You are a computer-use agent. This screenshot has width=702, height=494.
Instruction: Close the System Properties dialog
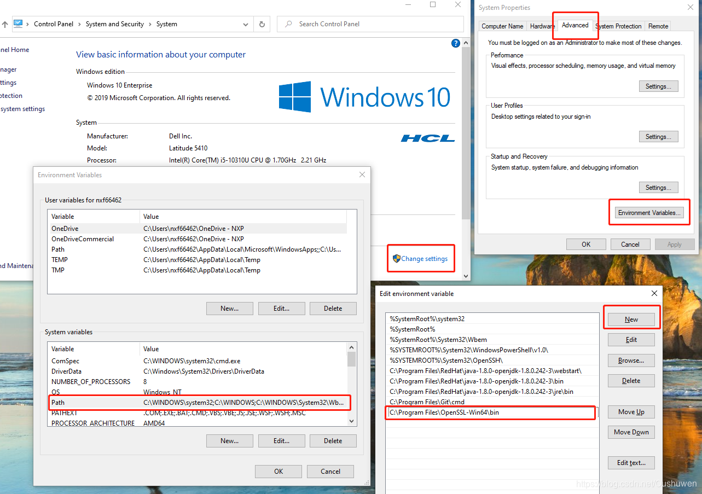pos(691,8)
